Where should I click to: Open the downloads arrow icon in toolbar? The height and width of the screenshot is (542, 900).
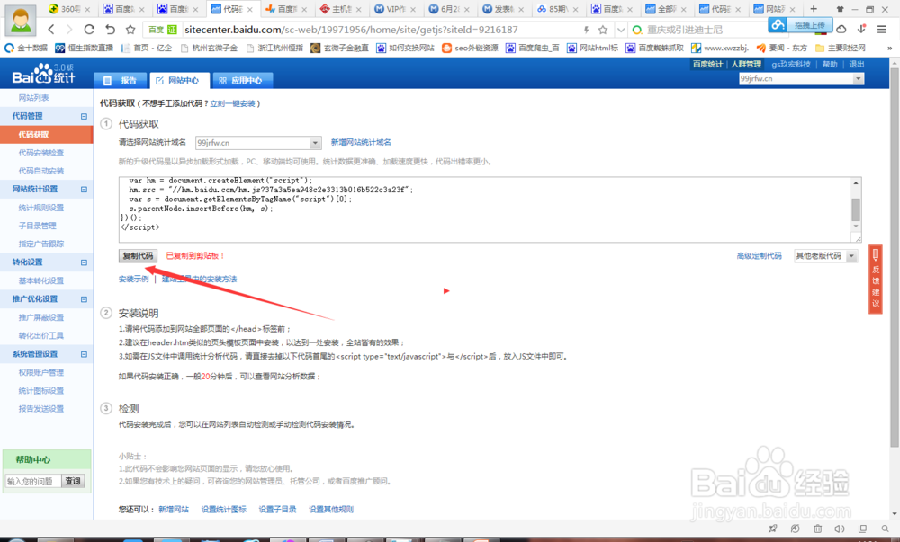pos(861,29)
